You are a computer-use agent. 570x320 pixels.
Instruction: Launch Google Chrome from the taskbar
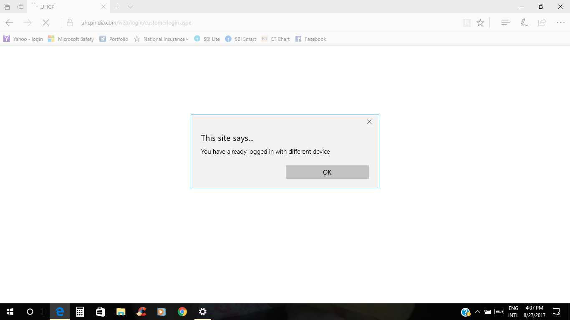(x=182, y=312)
